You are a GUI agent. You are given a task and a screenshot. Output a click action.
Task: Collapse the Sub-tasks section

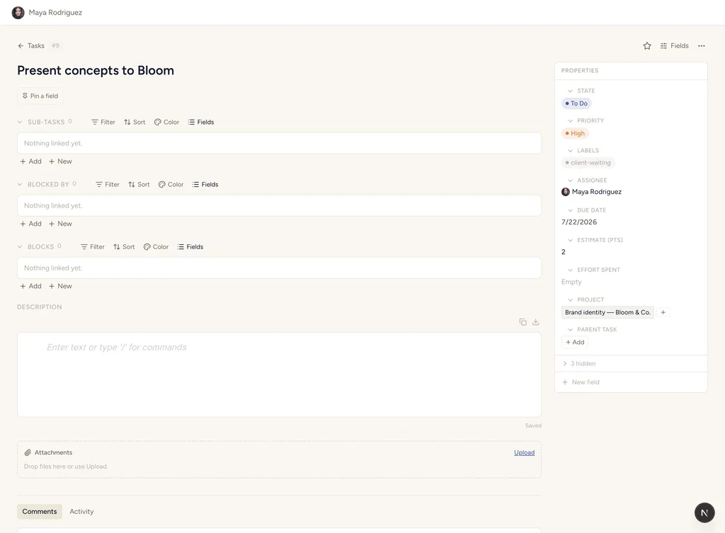click(x=20, y=122)
